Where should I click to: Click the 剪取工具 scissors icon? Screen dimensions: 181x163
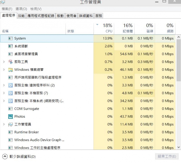pyautogui.click(x=10, y=62)
